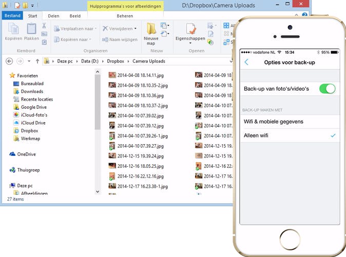
Task: Click the ribbon help question mark
Action: tap(305, 15)
